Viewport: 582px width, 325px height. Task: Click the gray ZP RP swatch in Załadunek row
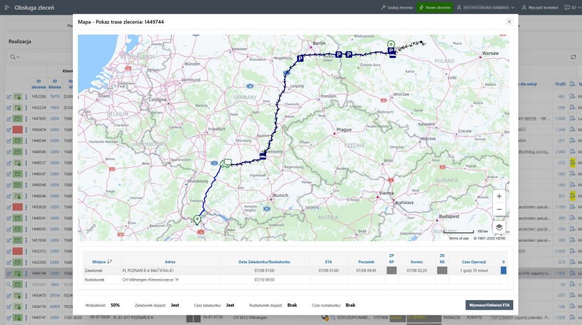(x=392, y=271)
